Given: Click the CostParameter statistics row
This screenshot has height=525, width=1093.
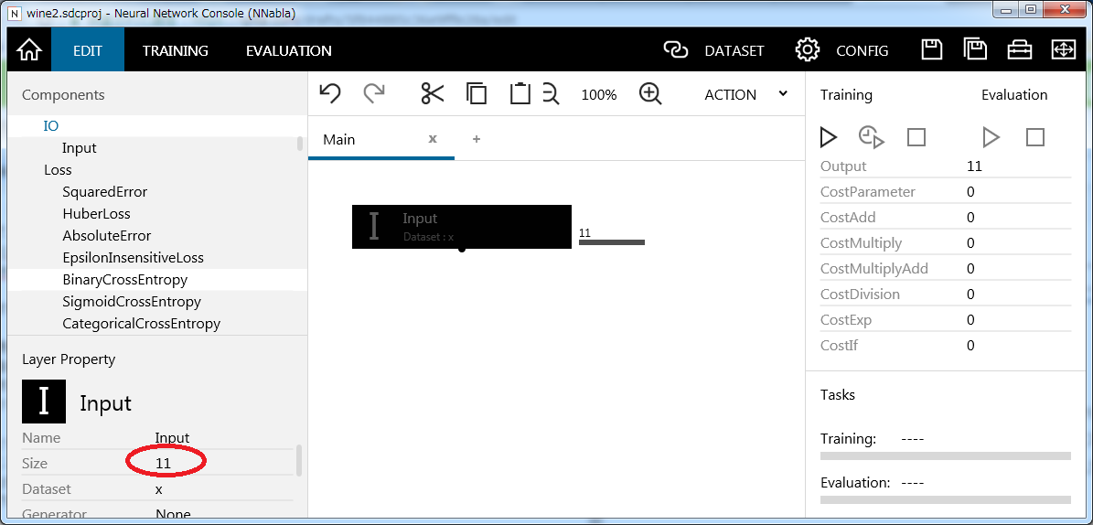Looking at the screenshot, I should point(945,192).
